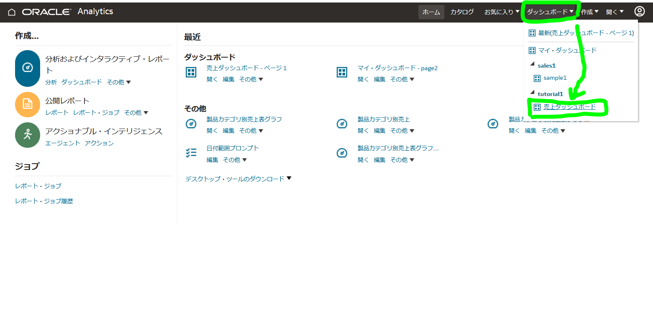Open レポート・ジョブ under ジョブ section
Viewport: 653px width, 334px height.
[x=38, y=186]
